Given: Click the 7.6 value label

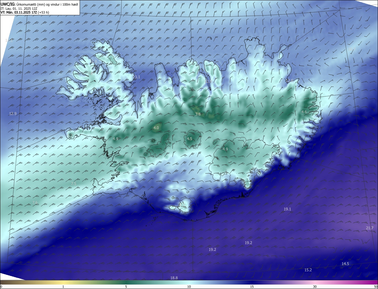Looking at the screenshot, I should click(x=35, y=202).
